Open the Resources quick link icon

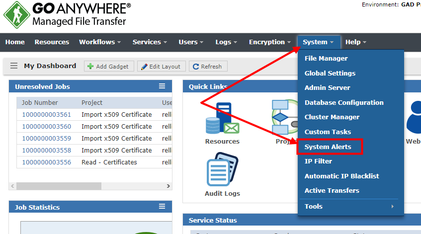[x=222, y=119]
